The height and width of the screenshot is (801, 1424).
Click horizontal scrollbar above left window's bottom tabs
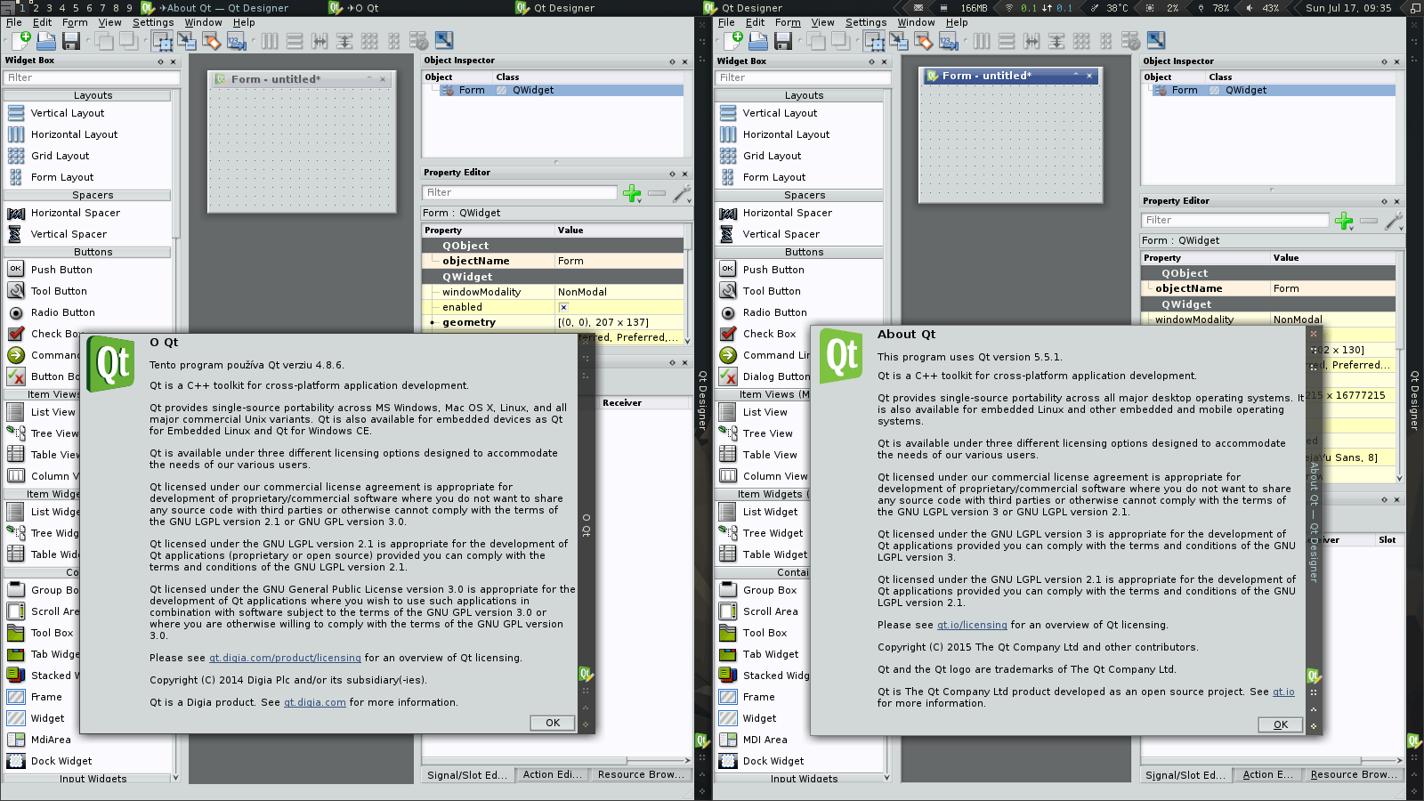coord(554,760)
